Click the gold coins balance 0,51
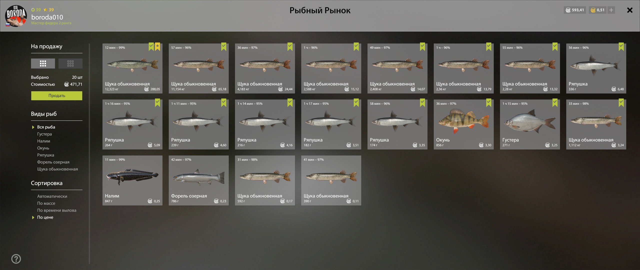The height and width of the screenshot is (270, 640). click(x=597, y=10)
